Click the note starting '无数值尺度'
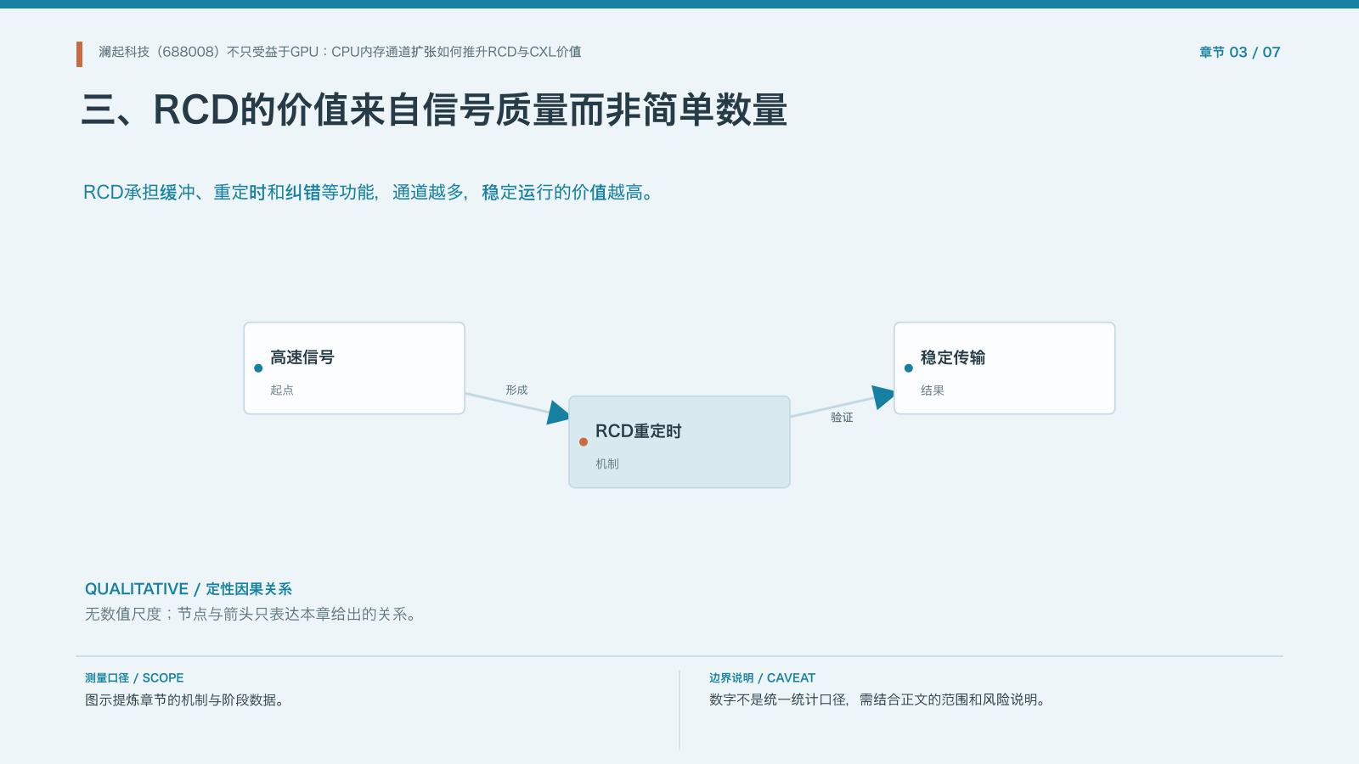This screenshot has height=764, width=1359. click(x=253, y=615)
